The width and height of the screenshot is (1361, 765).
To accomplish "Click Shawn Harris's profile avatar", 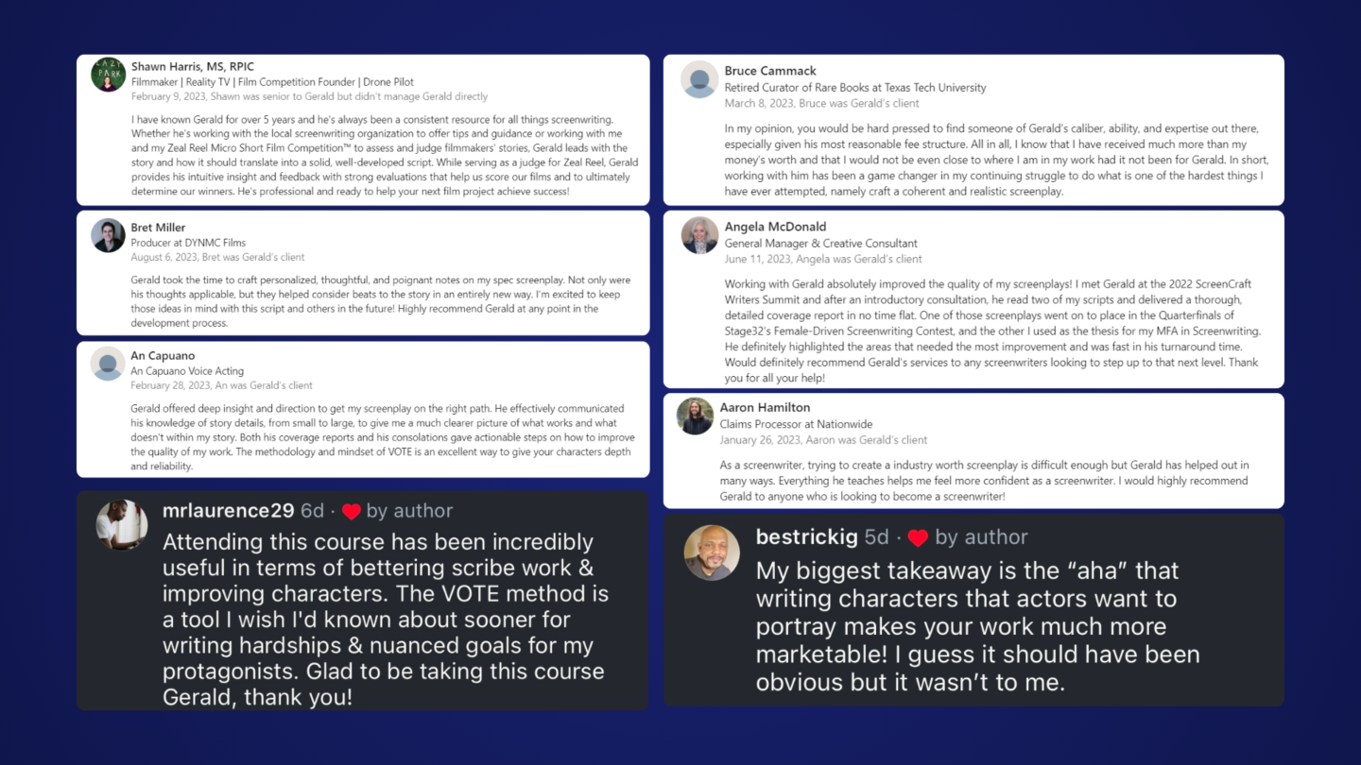I will pyautogui.click(x=109, y=75).
